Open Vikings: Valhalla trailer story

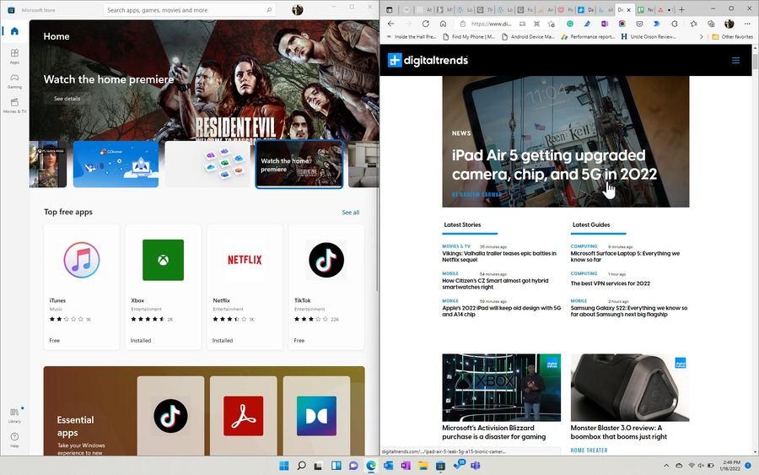click(x=499, y=256)
